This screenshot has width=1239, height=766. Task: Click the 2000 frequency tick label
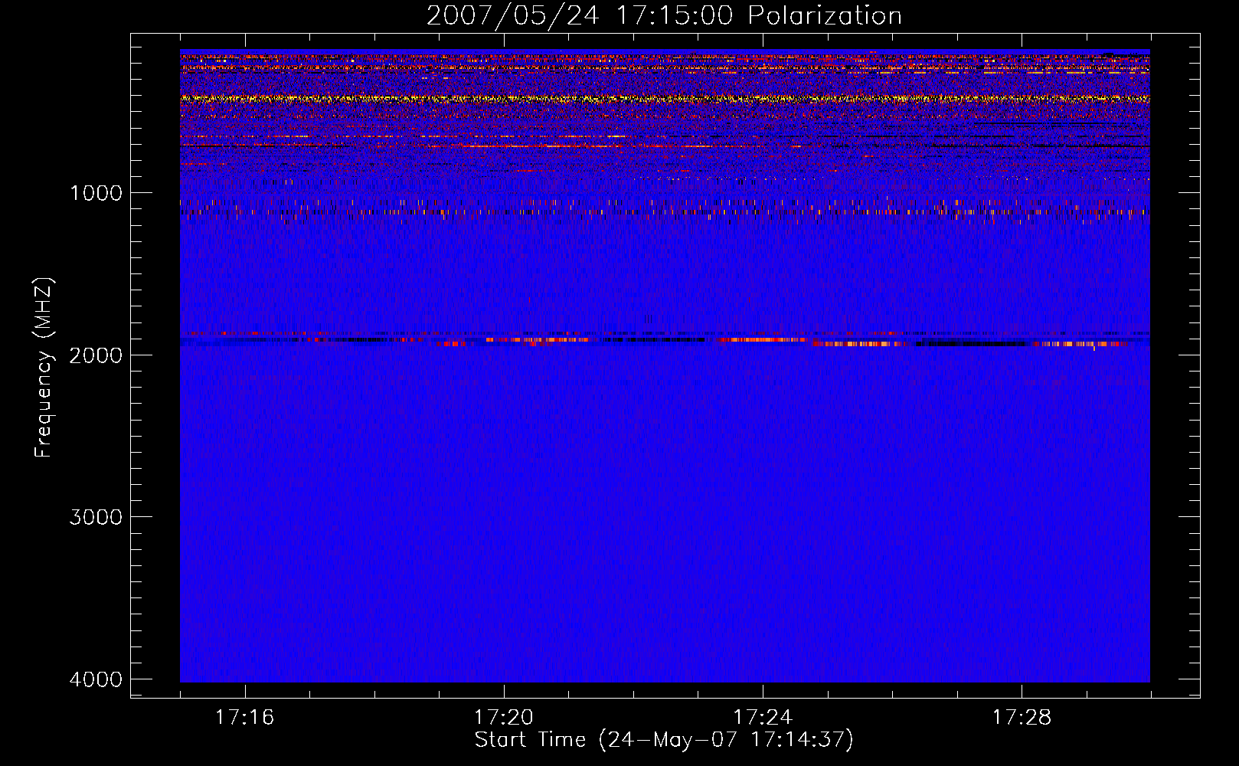pos(96,355)
